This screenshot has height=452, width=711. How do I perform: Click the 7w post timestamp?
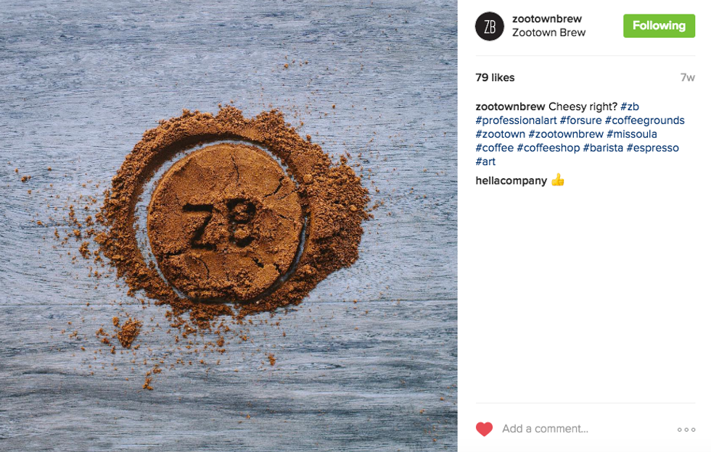tap(688, 78)
